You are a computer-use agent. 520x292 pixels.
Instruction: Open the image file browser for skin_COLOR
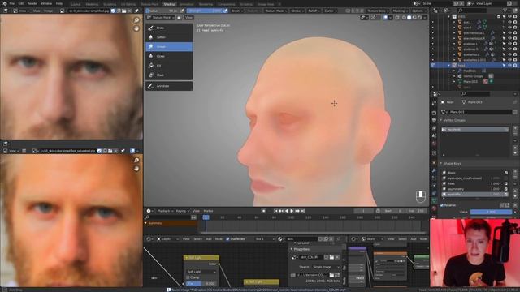331,257
